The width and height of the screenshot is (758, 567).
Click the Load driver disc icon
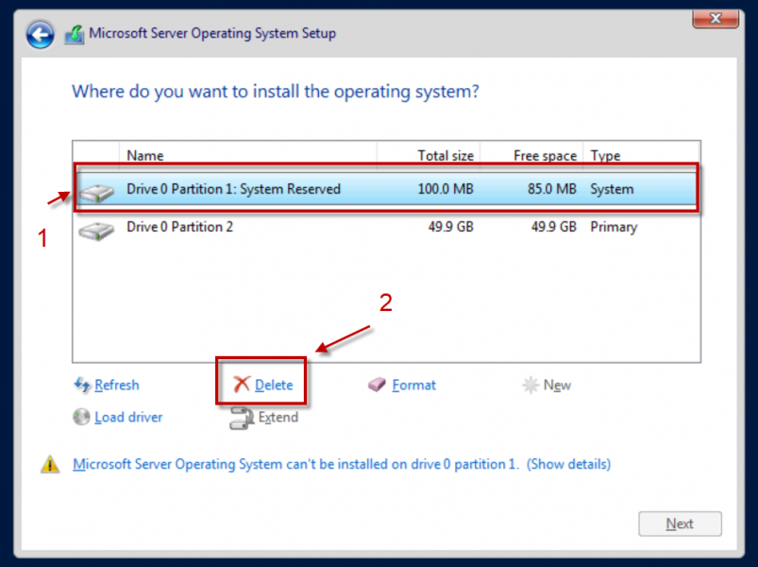pyautogui.click(x=81, y=417)
